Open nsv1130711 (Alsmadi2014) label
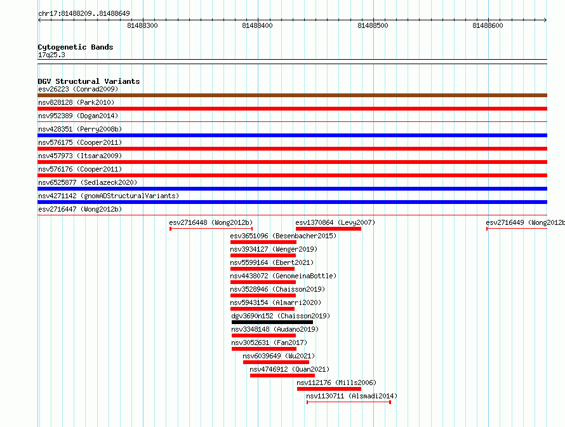 tap(352, 396)
